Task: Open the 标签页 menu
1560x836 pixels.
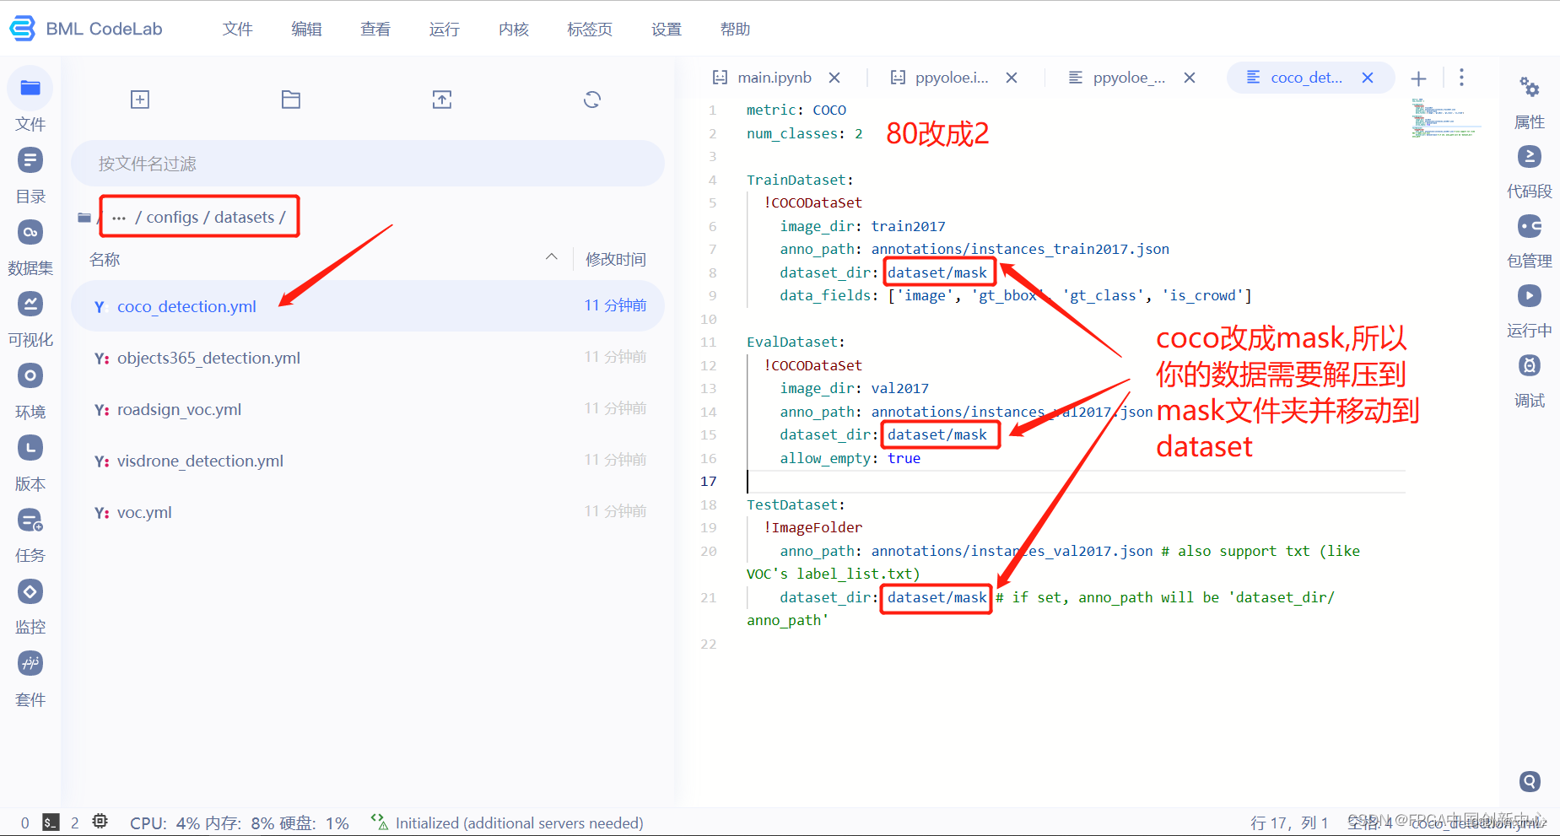Action: tap(590, 30)
